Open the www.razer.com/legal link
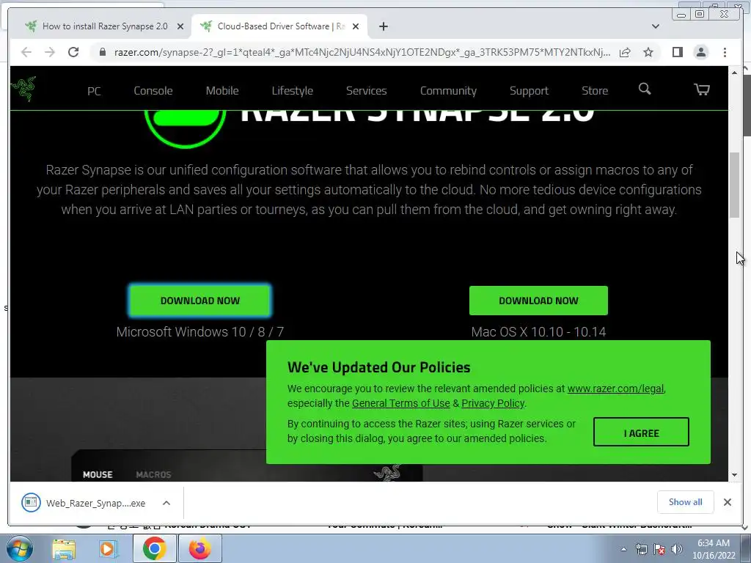The width and height of the screenshot is (751, 563). (615, 389)
